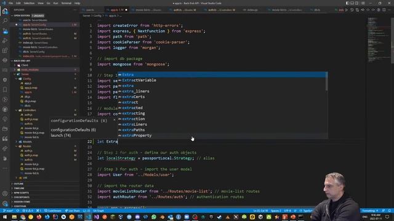
Task: Open the Explorer view in activity bar
Action: (5, 11)
